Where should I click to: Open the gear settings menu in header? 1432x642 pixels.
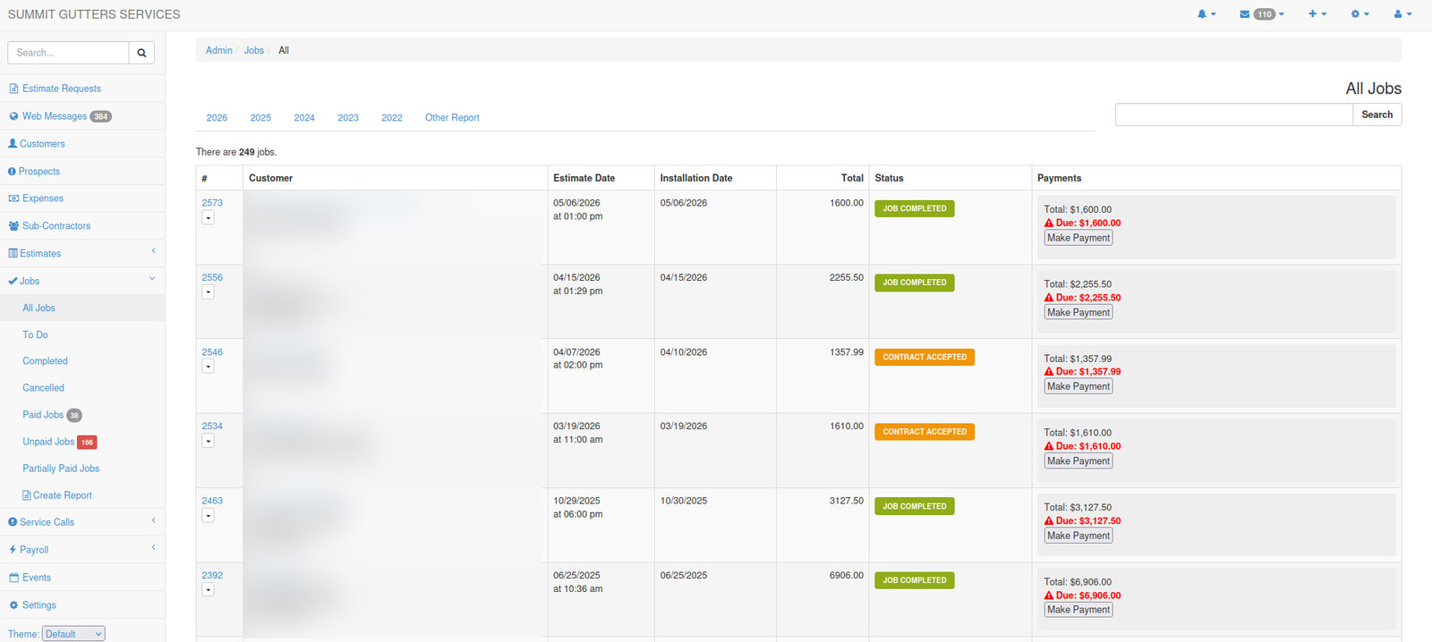[x=1360, y=14]
